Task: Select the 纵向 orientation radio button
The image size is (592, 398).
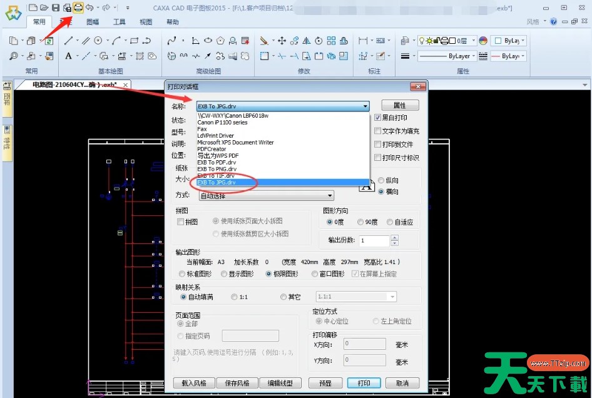Action: point(381,180)
